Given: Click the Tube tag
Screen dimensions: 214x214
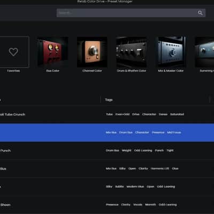Looking at the screenshot, I should coord(109,114).
